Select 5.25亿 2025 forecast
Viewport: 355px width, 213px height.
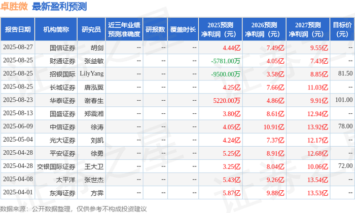point(231,153)
